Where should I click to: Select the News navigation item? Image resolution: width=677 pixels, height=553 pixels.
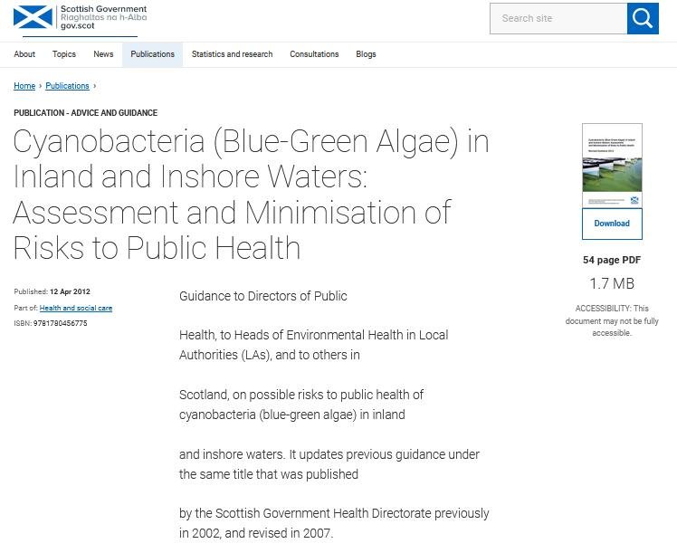point(103,54)
